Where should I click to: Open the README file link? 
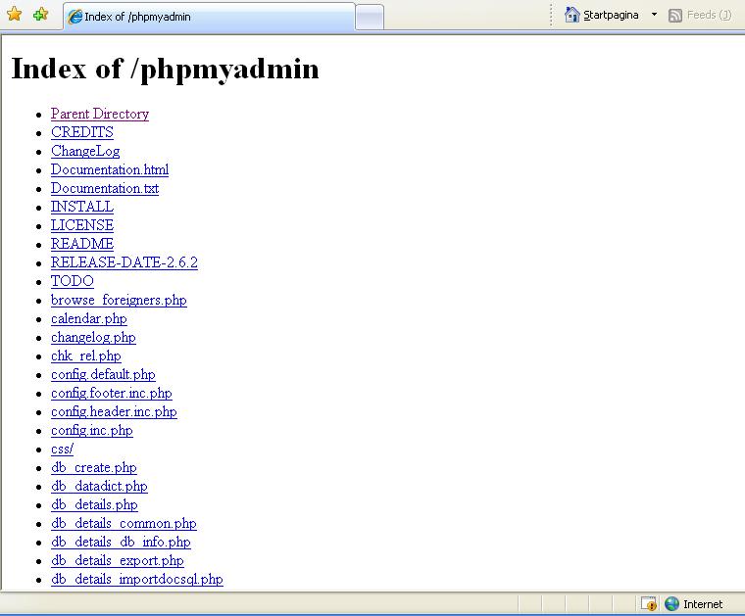[x=82, y=244]
